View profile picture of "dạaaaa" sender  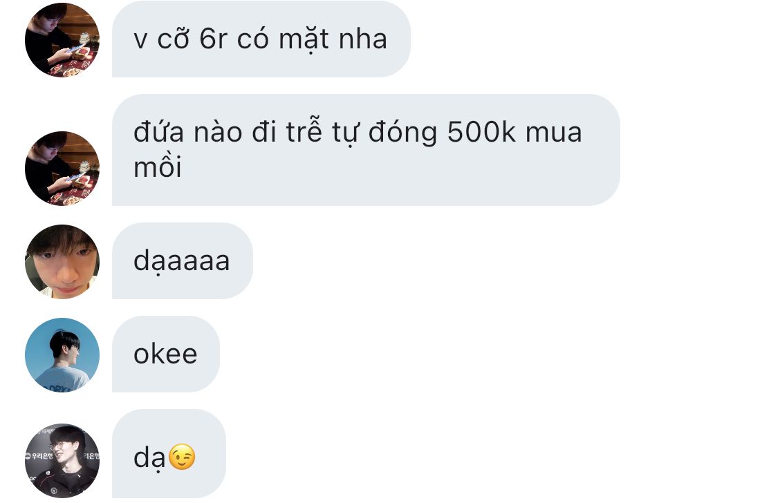(62, 262)
